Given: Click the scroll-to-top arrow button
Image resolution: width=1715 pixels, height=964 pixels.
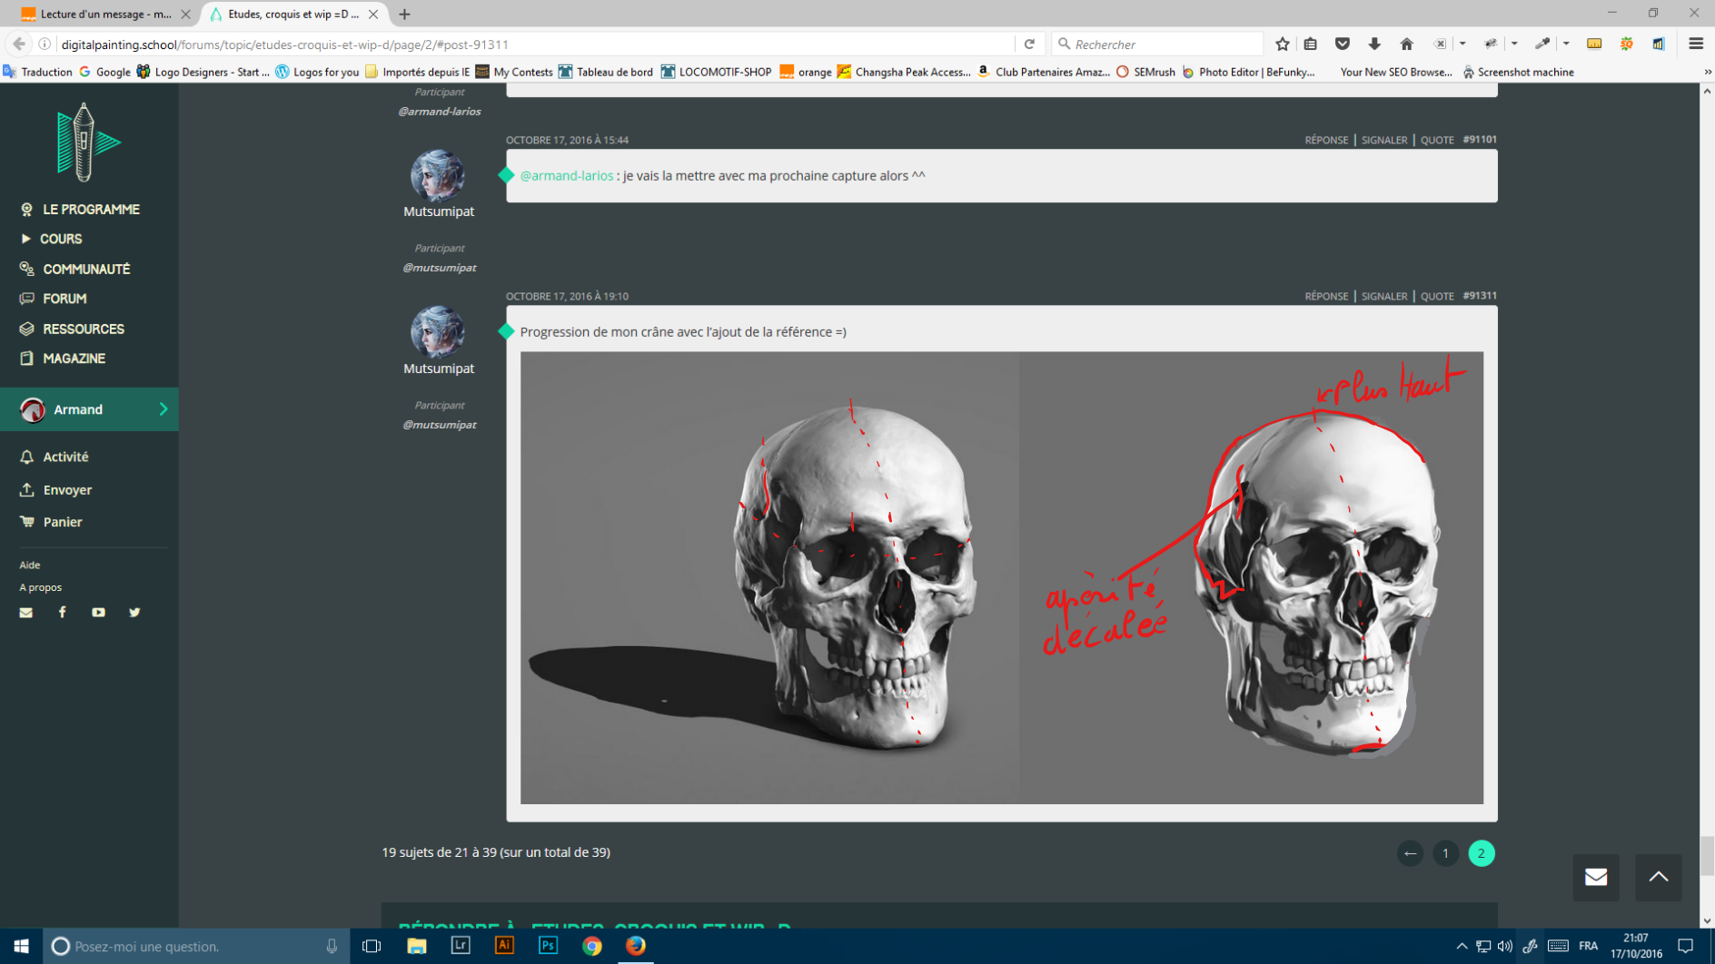Looking at the screenshot, I should tap(1658, 877).
